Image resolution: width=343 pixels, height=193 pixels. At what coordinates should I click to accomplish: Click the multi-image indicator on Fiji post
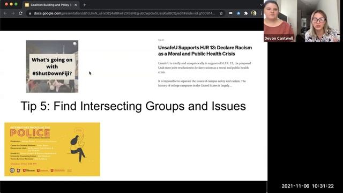tap(74, 43)
